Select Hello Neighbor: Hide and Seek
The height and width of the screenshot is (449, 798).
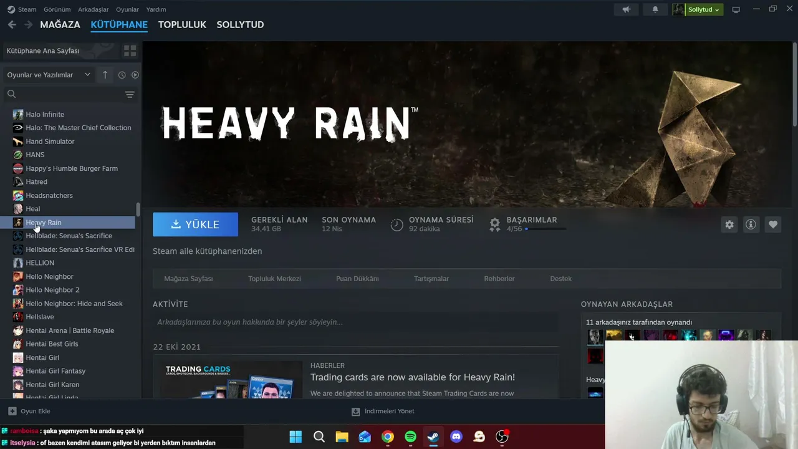pos(74,304)
